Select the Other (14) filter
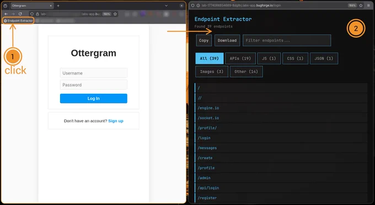 pos(247,72)
